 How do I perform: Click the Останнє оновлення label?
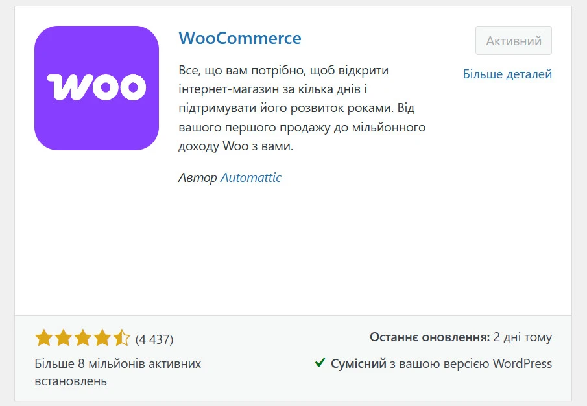430,337
